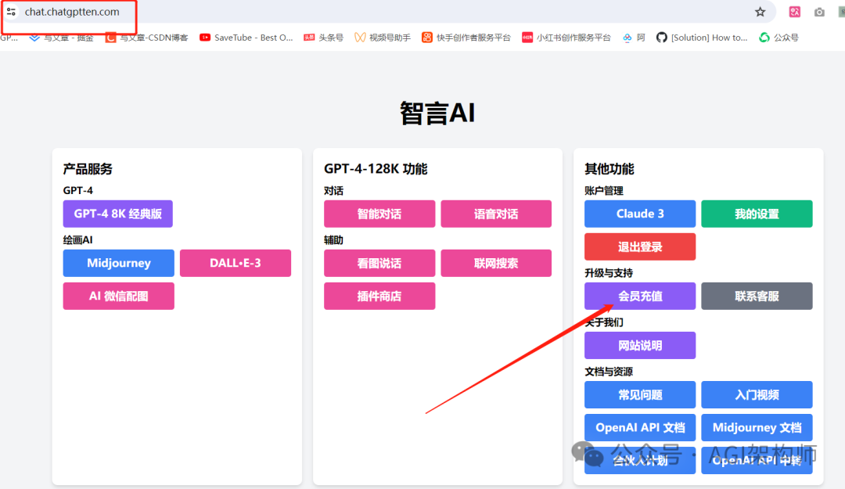This screenshot has width=845, height=489.
Task: Click 联系客服 to contact support
Action: coord(757,296)
